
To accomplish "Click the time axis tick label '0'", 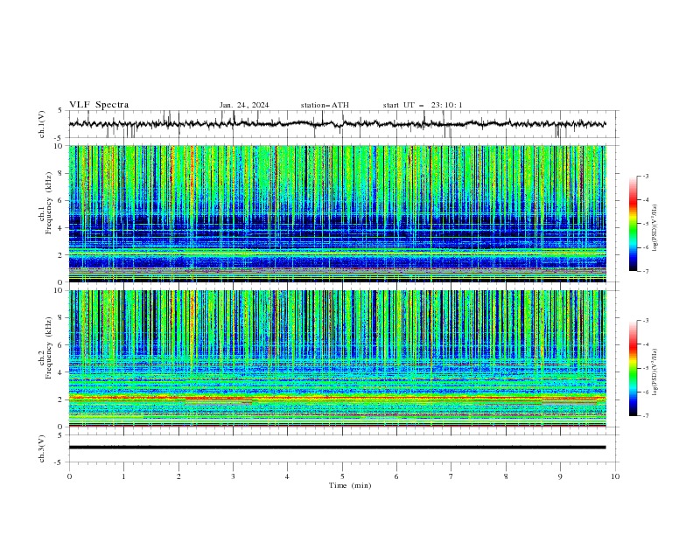I will pos(69,476).
